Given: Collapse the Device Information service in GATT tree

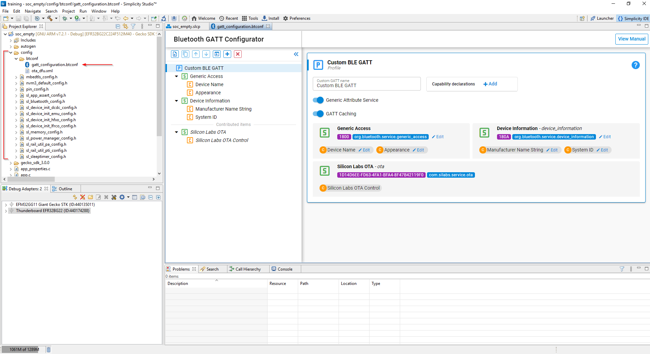Looking at the screenshot, I should click(x=176, y=101).
